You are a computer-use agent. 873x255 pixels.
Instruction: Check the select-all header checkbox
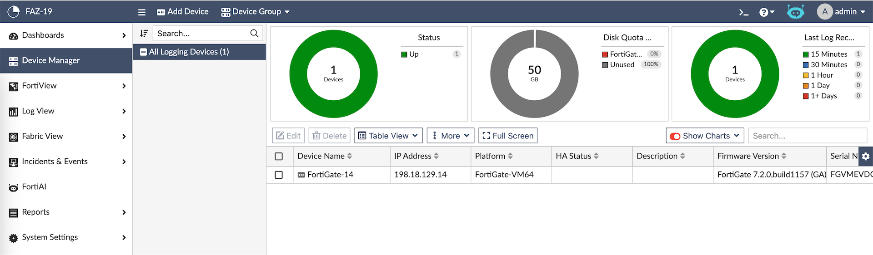tap(279, 156)
